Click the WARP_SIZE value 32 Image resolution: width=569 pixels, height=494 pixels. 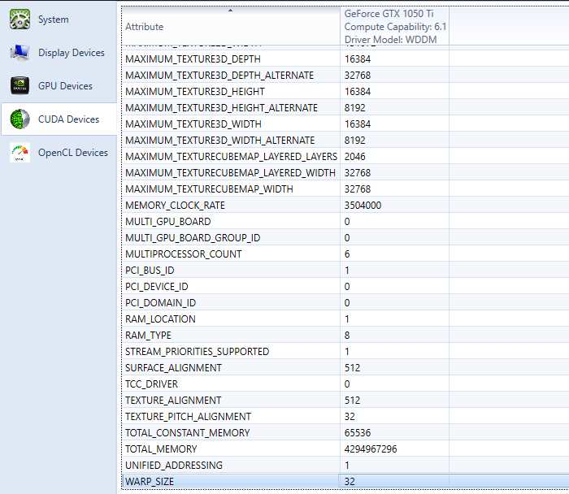(350, 482)
